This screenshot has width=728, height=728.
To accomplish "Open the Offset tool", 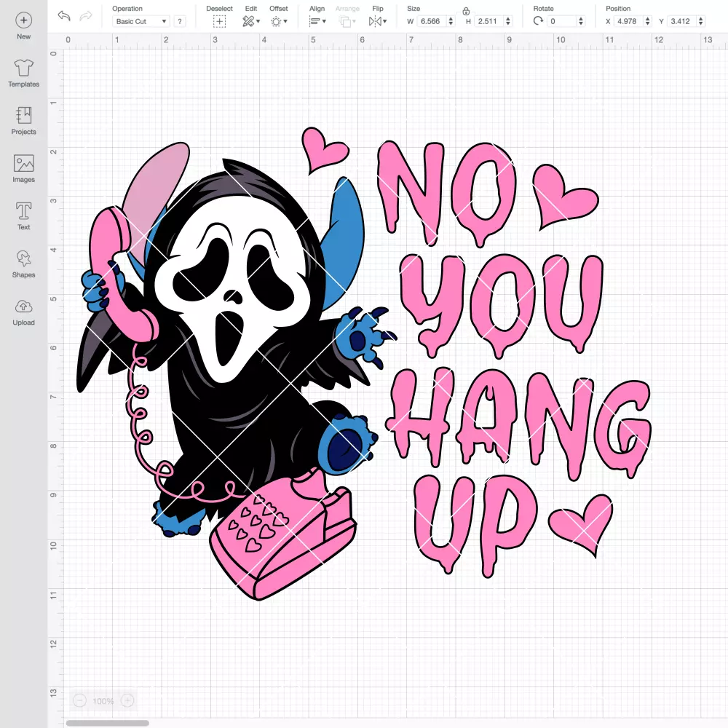I will point(279,21).
